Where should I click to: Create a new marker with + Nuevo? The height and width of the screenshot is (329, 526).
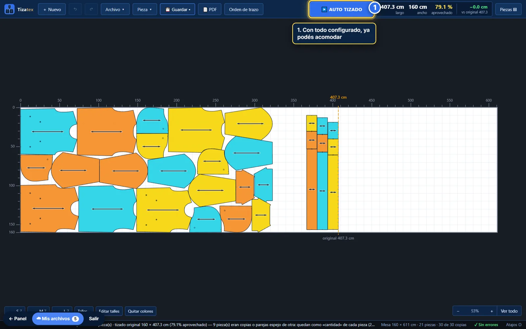[x=52, y=10]
